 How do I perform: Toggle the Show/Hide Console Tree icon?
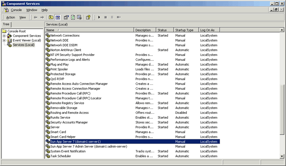point(58,17)
